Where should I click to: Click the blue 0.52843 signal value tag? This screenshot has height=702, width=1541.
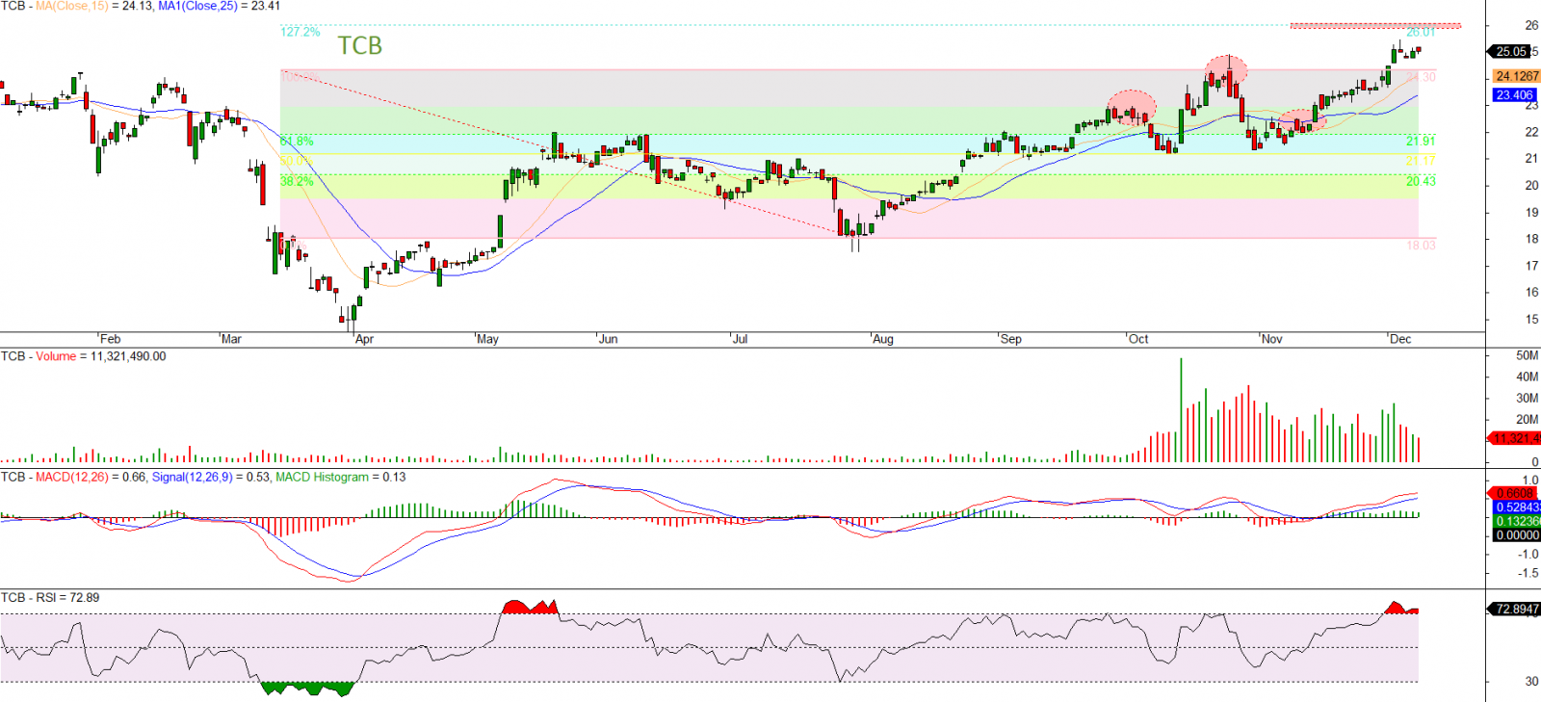1517,507
